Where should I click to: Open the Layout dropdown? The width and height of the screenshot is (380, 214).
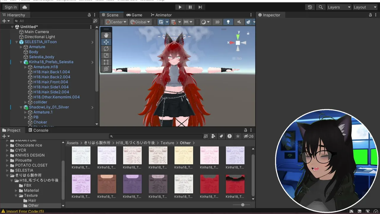coord(365,7)
